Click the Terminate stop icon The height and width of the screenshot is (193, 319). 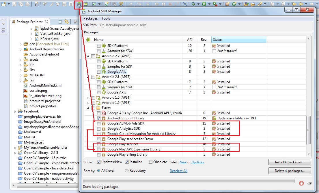coord(170,4)
